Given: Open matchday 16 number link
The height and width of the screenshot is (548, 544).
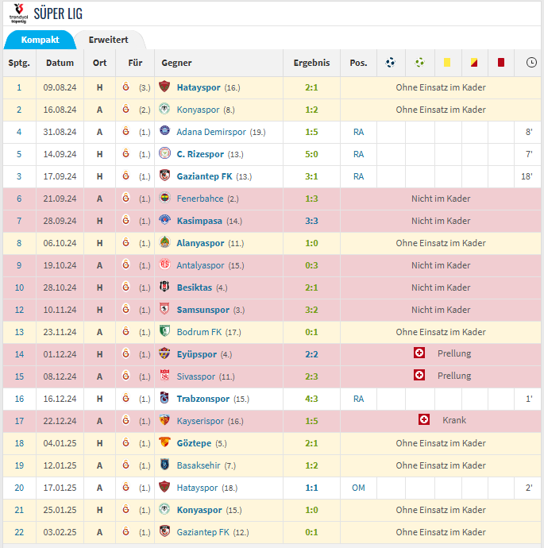Looking at the screenshot, I should (x=19, y=399).
